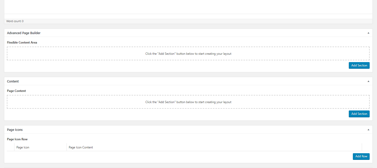Click Add Section under Page Content
Viewport: 377px width, 168px height.
point(359,114)
